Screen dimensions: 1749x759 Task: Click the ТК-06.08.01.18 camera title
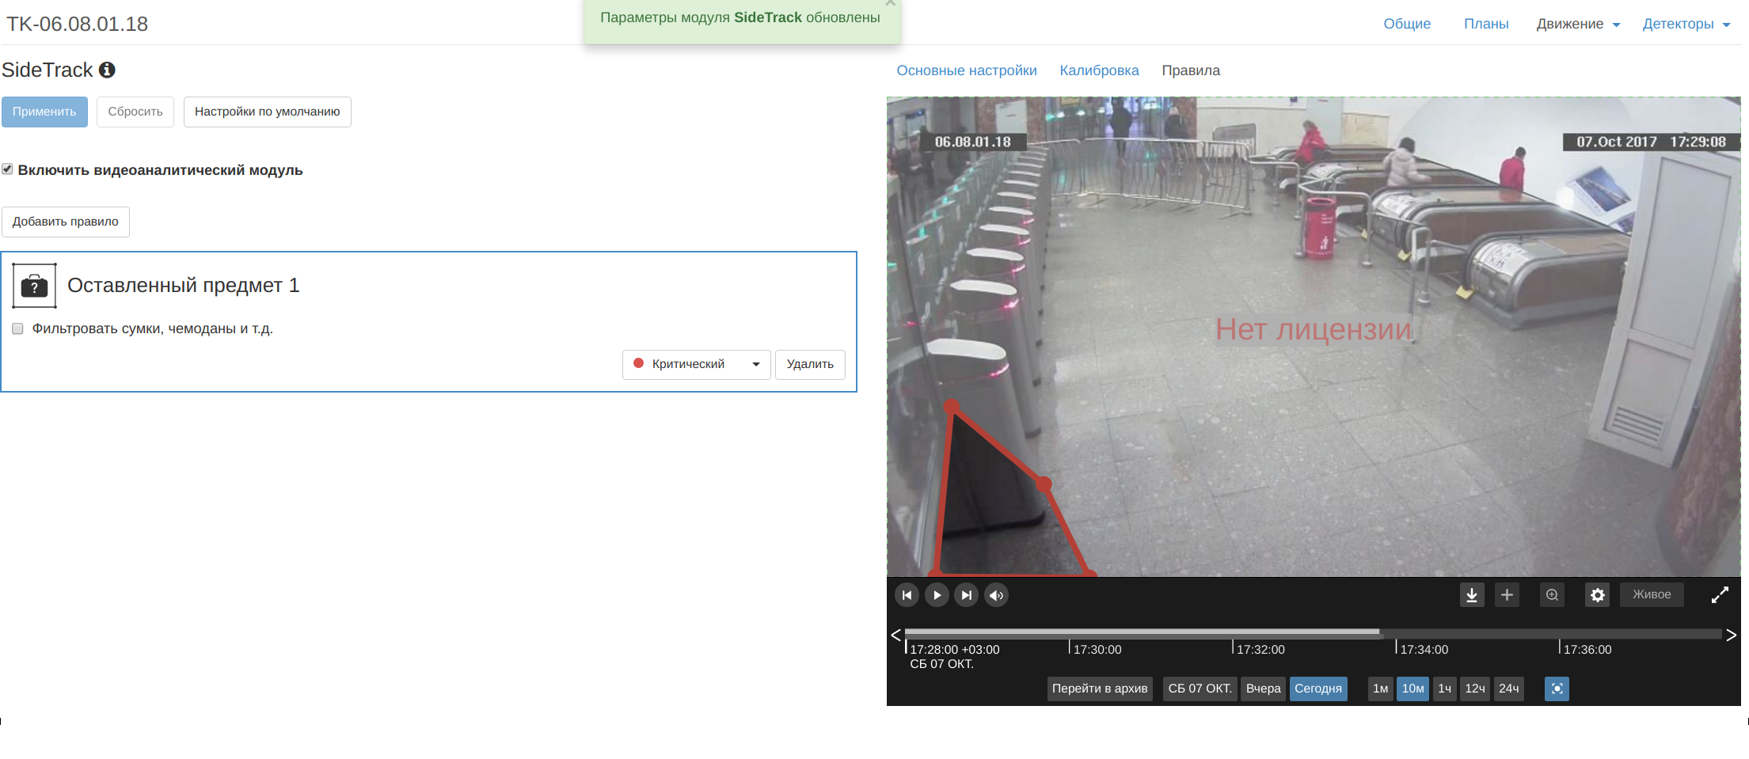coord(78,24)
